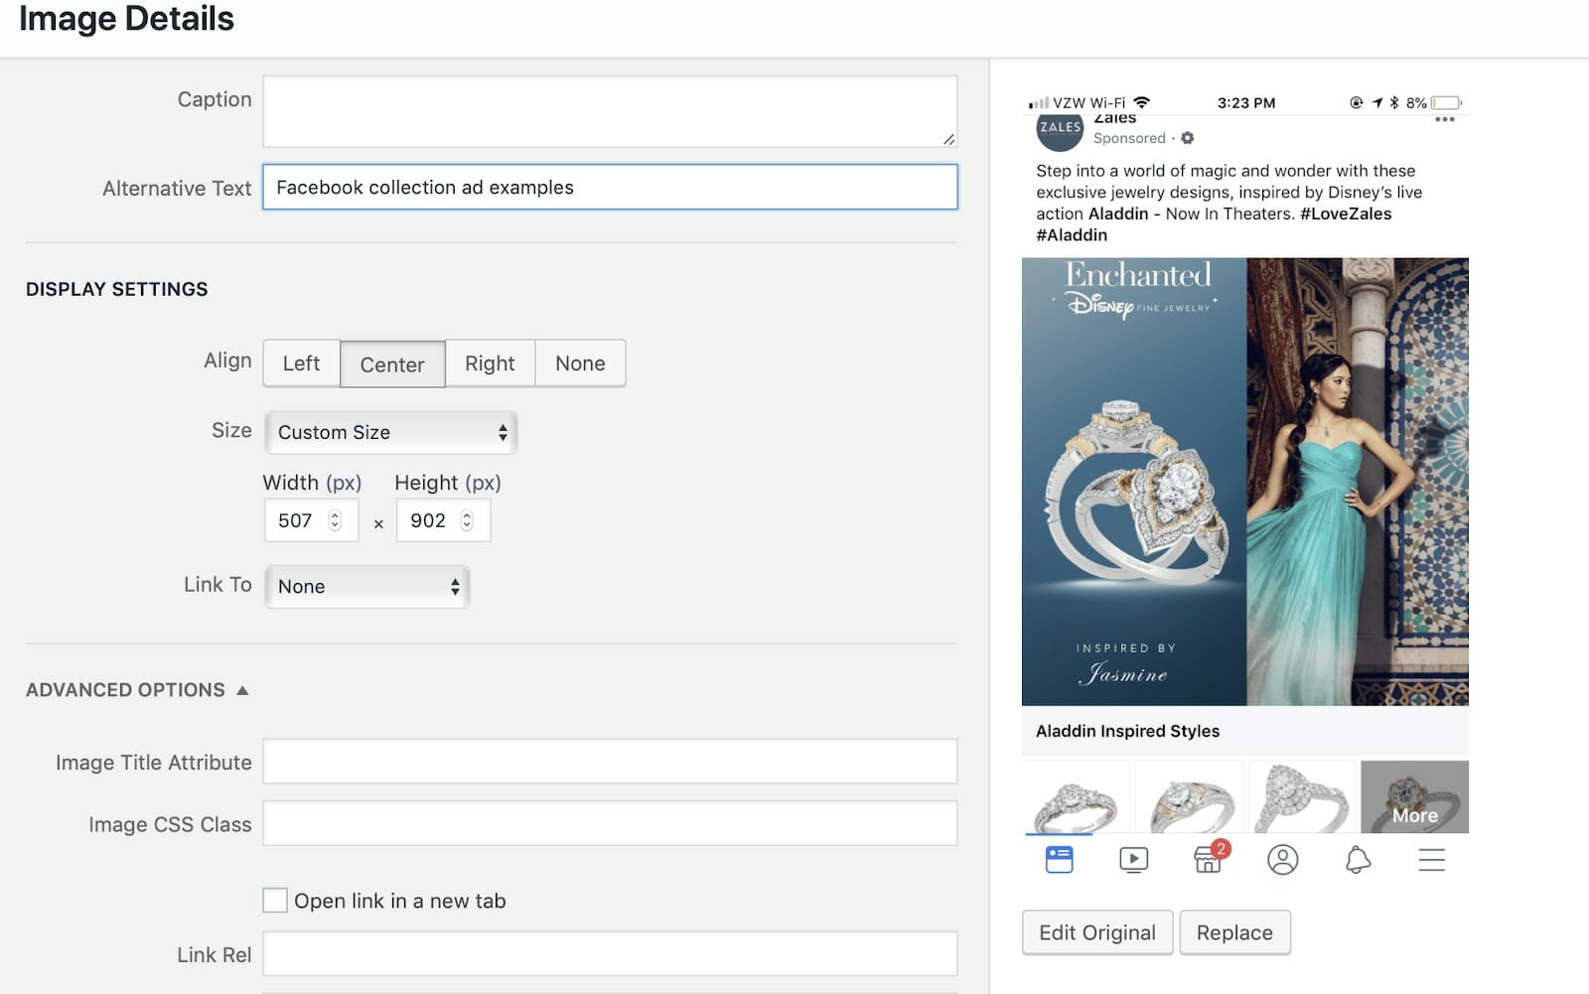Click the #LoveZales hashtag

pos(1346,213)
